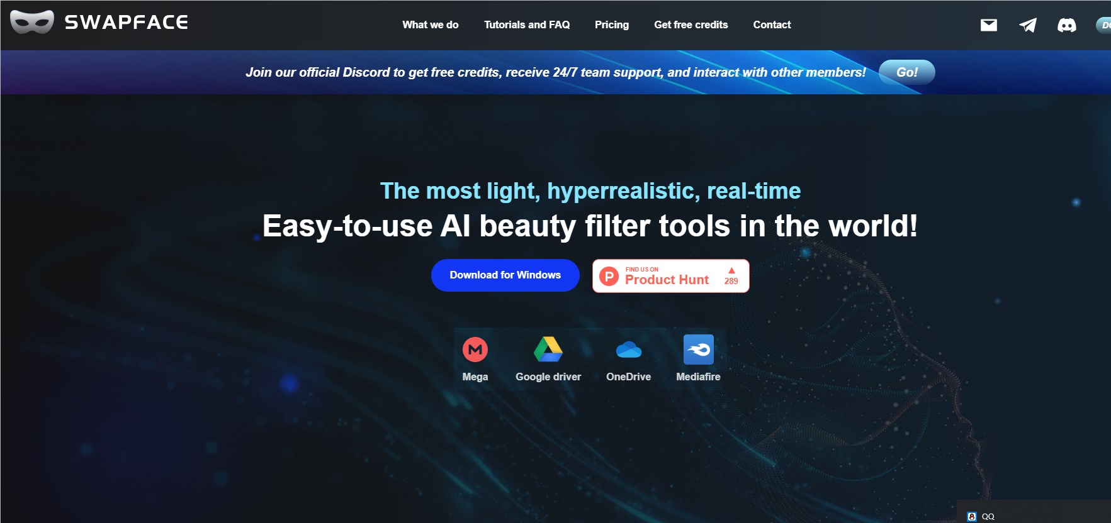
Task: Click the Product Hunt 'P' logo
Action: [x=609, y=277]
